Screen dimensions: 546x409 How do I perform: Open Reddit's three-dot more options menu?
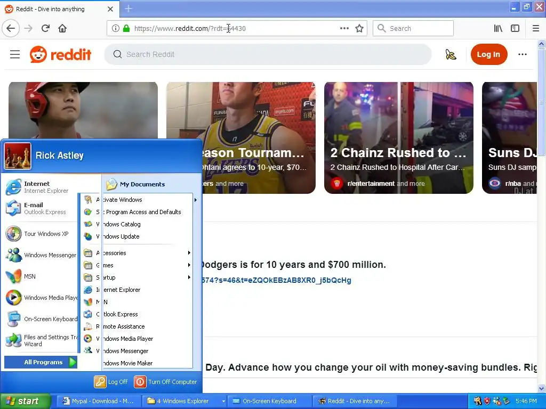[523, 54]
